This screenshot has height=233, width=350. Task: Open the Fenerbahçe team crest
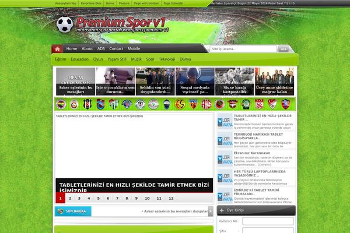61,104
